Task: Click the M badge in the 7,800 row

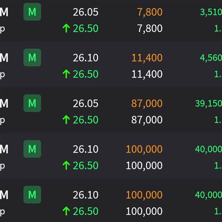Action: tap(32, 12)
